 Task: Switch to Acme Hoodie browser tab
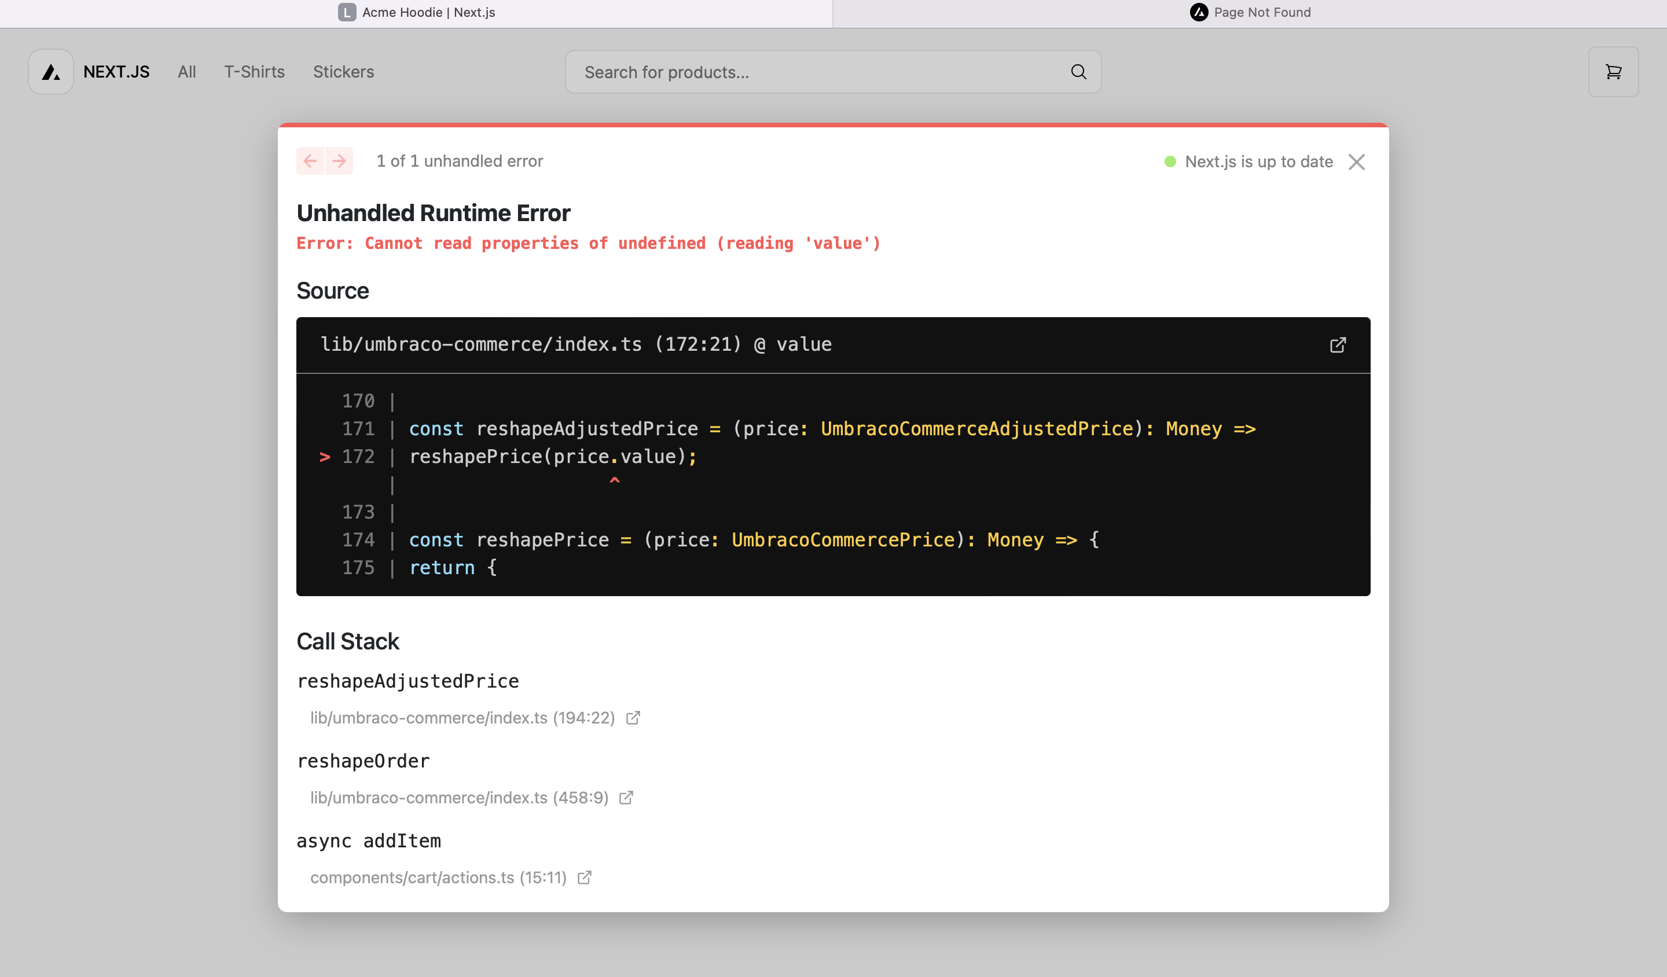pyautogui.click(x=416, y=13)
